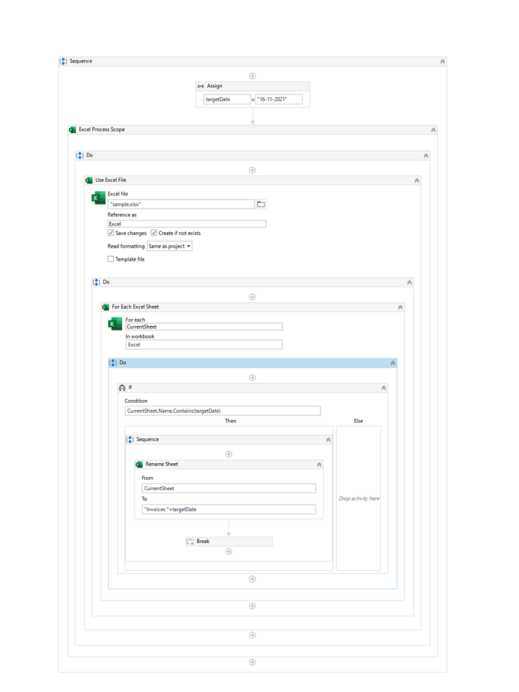Screen dimensions: 519x692
Task: Click the Drop activity here area in Else
Action: [x=359, y=498]
